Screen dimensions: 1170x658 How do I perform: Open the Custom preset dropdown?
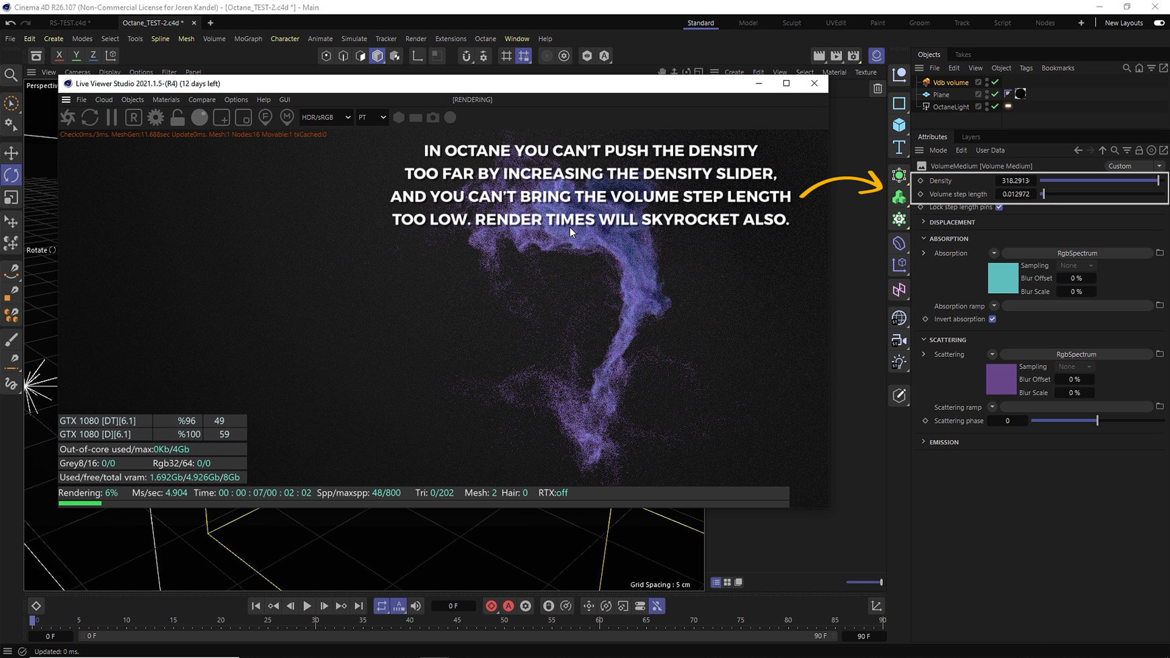(x=1135, y=166)
